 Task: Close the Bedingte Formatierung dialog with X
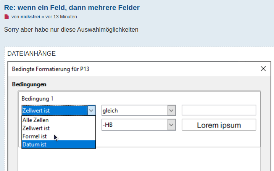click(263, 69)
